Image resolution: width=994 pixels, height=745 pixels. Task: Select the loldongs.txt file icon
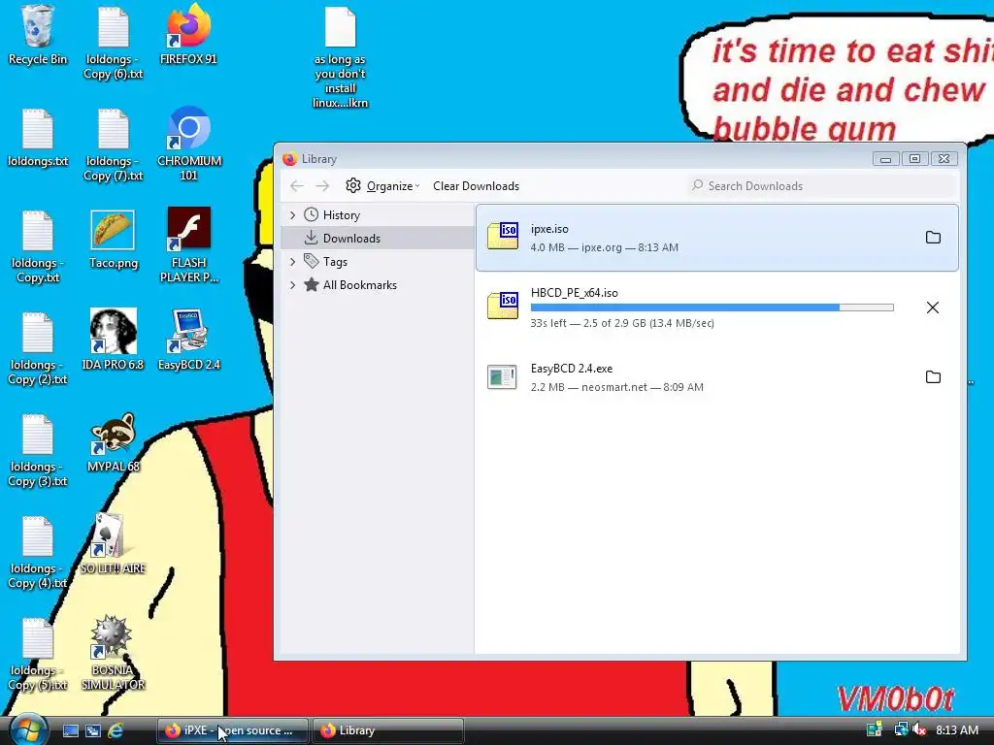click(38, 138)
